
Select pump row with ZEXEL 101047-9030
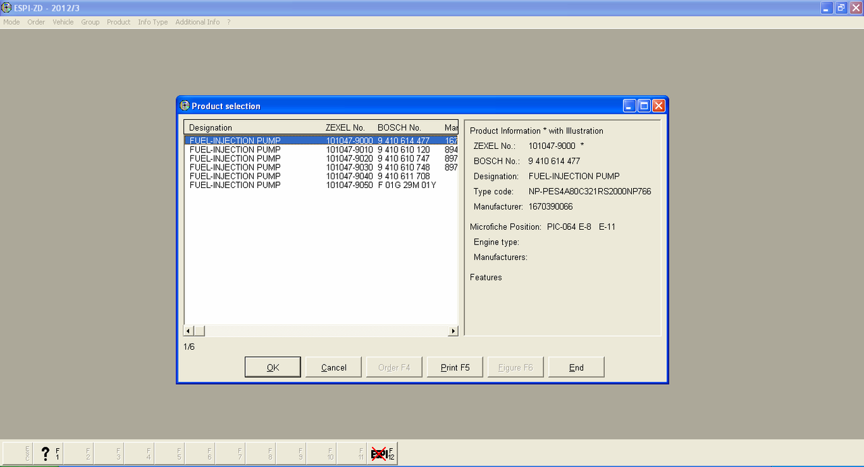pos(321,167)
